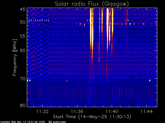165x123 pixels.
Task: Click the 'Frequency [MHz]' axis label
Action: pyautogui.click(x=15, y=57)
